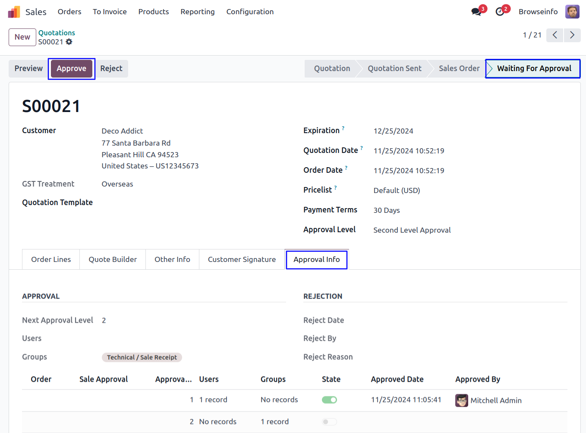Open the Orders menu

point(69,12)
